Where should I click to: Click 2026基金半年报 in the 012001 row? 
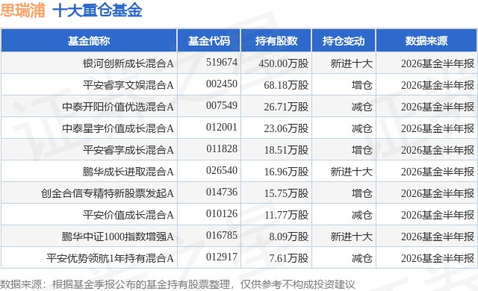point(438,128)
